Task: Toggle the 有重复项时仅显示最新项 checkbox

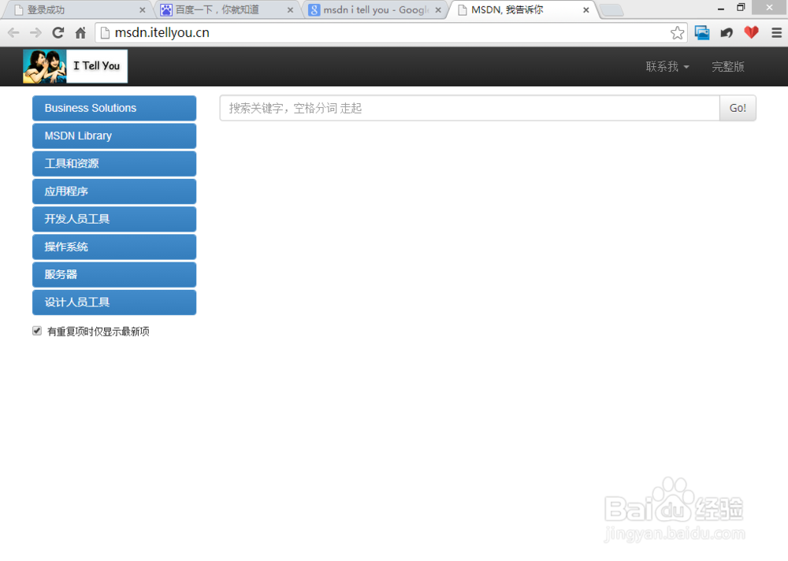Action: (x=37, y=331)
